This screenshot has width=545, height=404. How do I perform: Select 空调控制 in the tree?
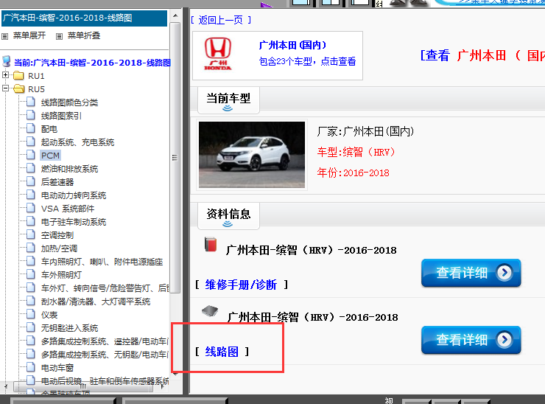click(x=57, y=235)
